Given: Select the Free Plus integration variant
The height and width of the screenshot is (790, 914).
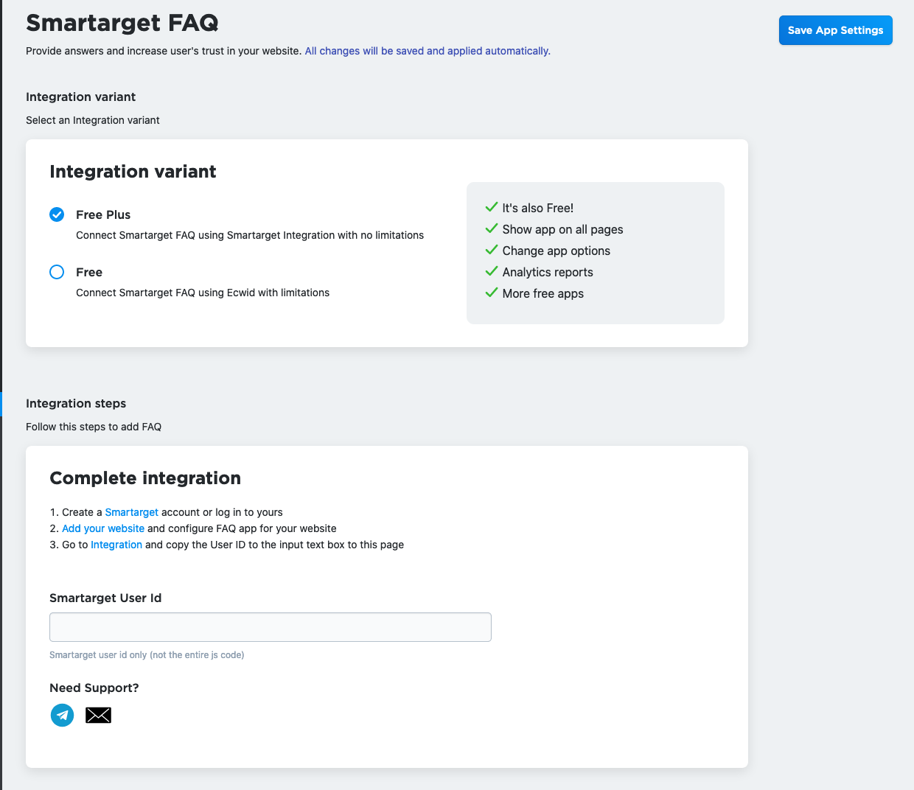Looking at the screenshot, I should click(x=57, y=214).
